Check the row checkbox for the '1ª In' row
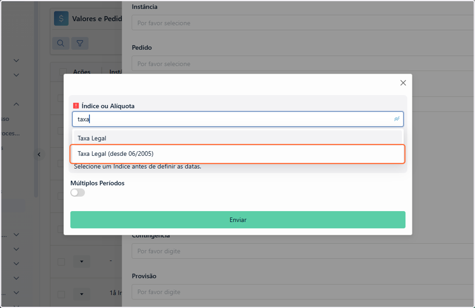Screen dimensions: 475x308 pos(61,294)
